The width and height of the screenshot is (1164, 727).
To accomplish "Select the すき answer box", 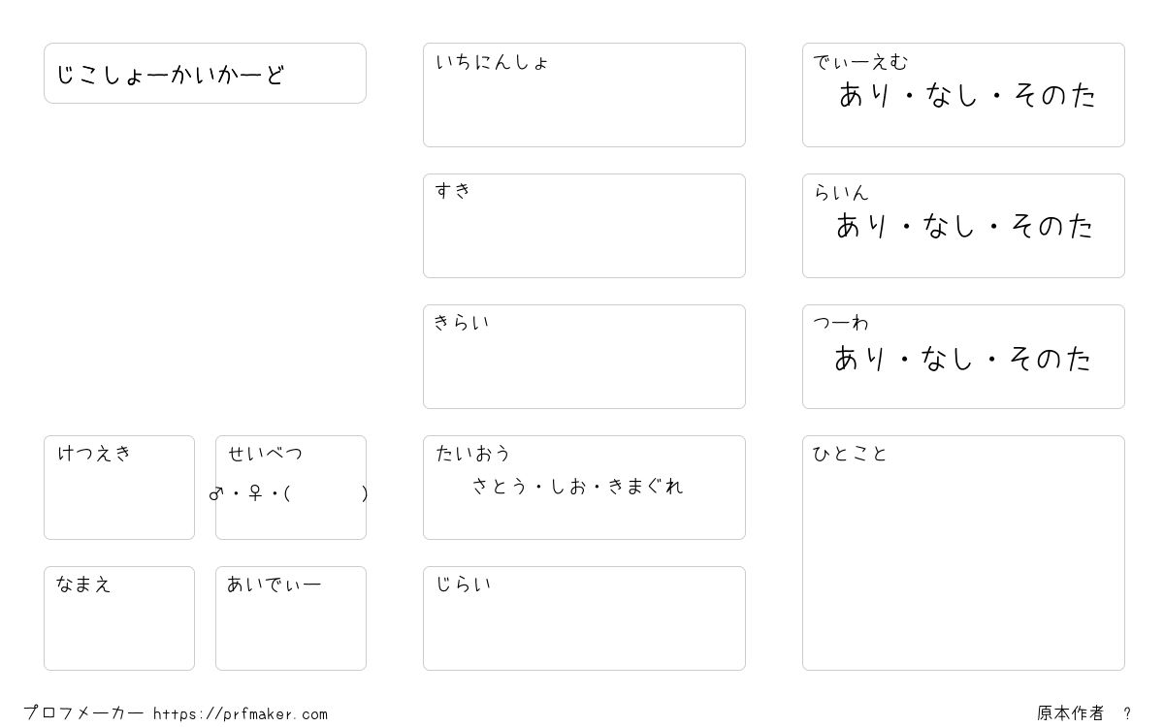I will (x=584, y=226).
